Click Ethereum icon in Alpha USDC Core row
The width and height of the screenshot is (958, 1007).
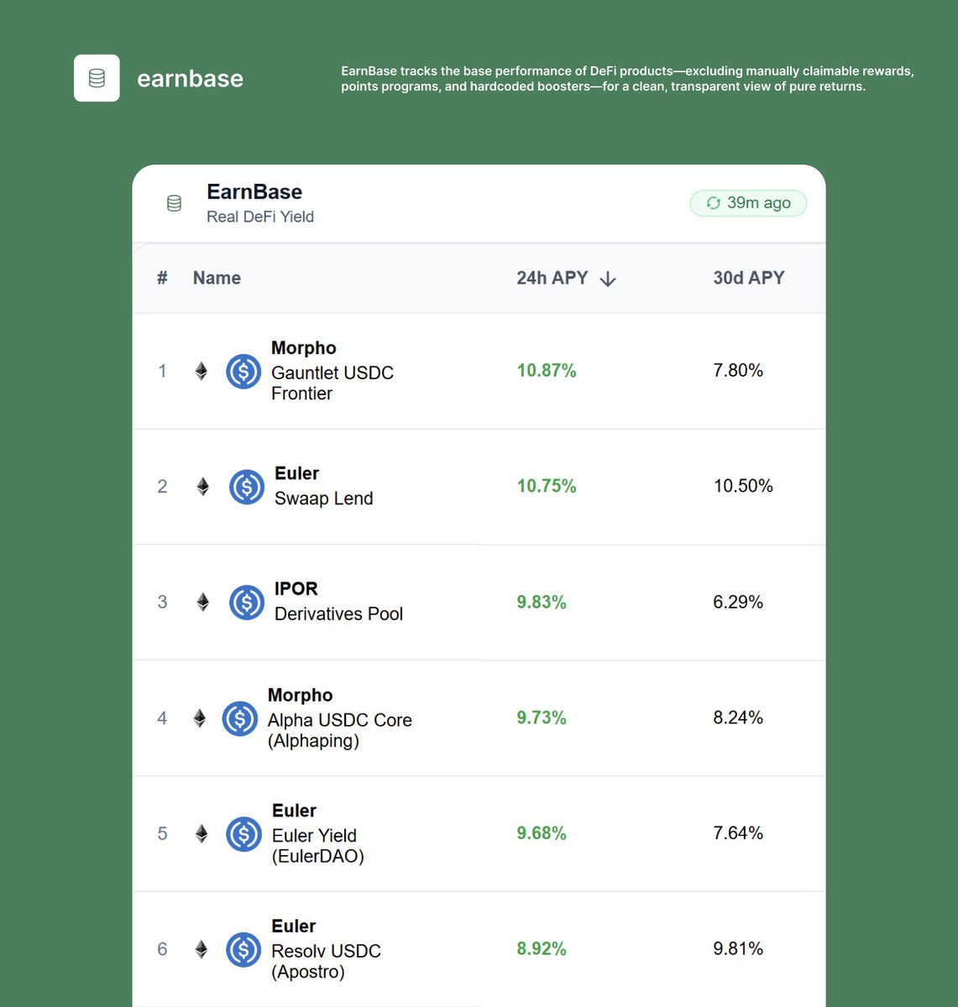[x=199, y=718]
